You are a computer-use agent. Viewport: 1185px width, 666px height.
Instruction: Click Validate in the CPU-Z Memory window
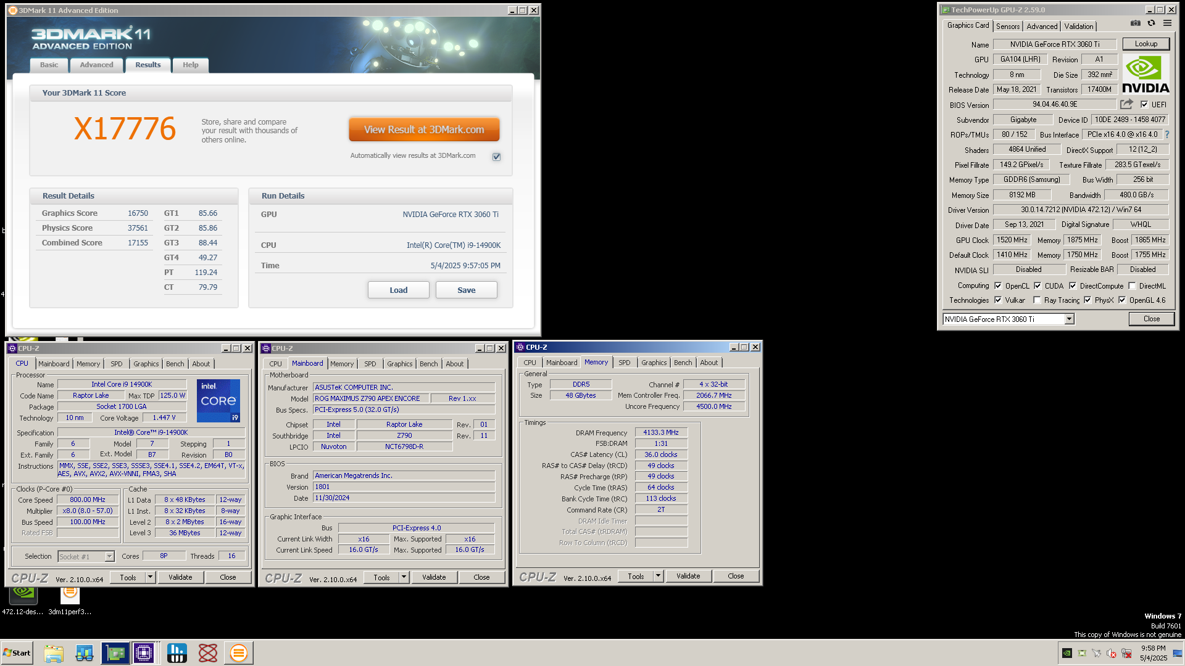pyautogui.click(x=688, y=577)
